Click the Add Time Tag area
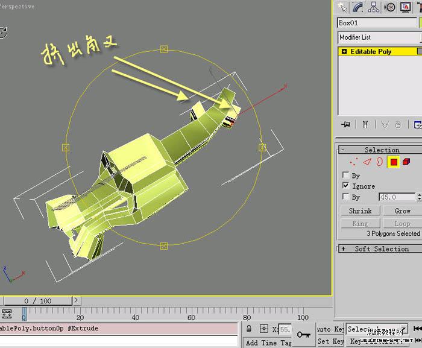The width and height of the screenshot is (422, 348). pos(268,343)
